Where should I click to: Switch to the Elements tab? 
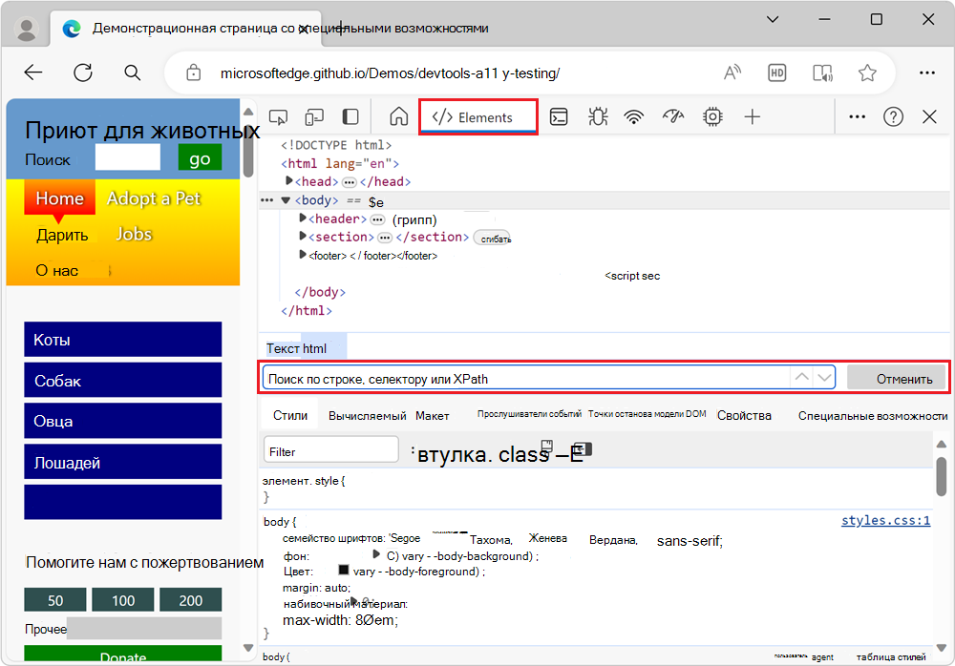pyautogui.click(x=477, y=117)
